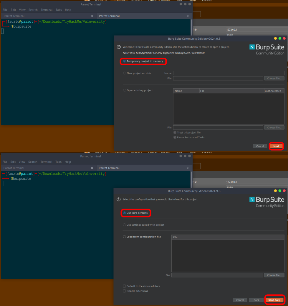Close the active tab in the upper Parrot Terminal
288x306 pixels.
coord(188,16)
